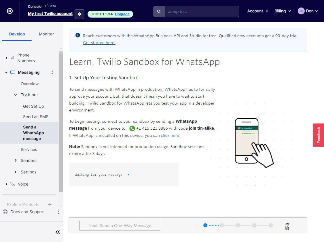
Task: Click the account switcher diamond icon
Action: [x=79, y=14]
